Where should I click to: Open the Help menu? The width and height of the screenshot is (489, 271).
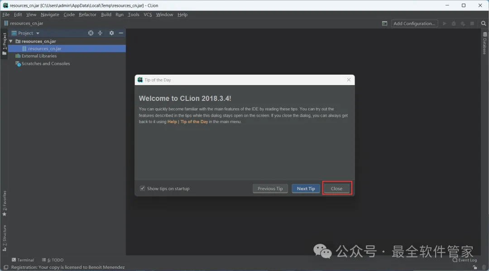182,14
